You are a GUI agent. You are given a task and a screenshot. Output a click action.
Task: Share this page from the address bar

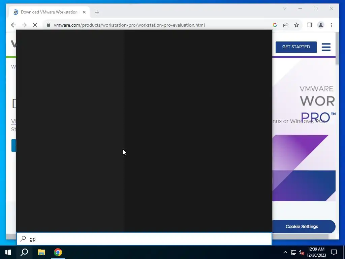pyautogui.click(x=286, y=25)
